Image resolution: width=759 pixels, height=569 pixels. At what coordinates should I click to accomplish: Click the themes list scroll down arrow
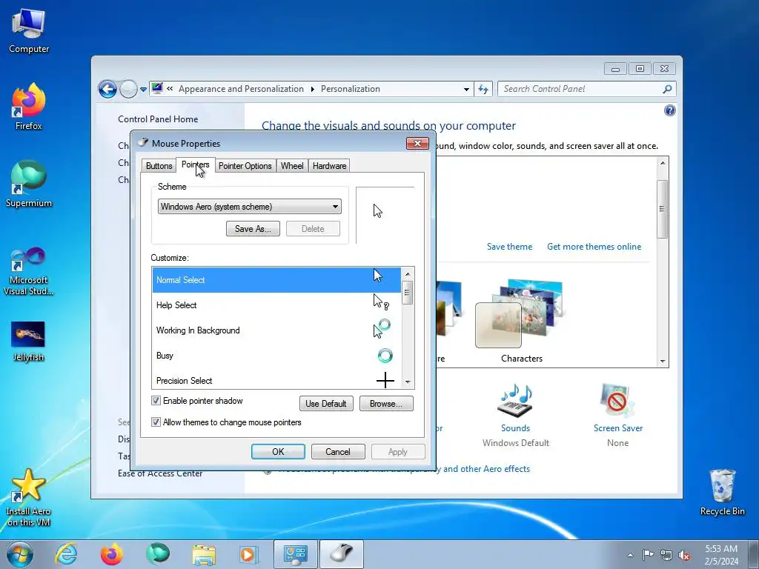(x=662, y=362)
